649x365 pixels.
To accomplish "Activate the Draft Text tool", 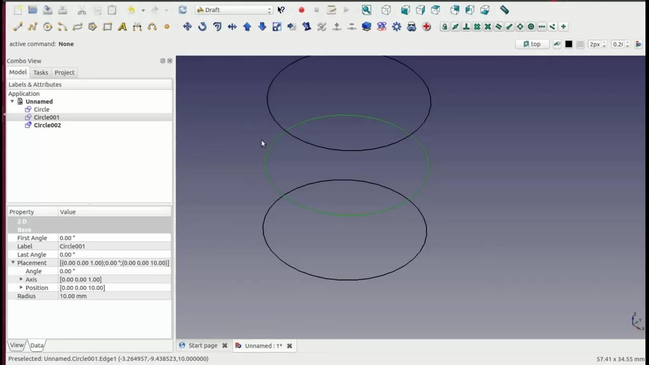I will coord(122,27).
